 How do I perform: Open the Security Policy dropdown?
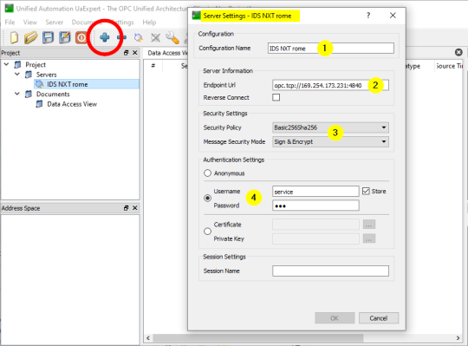[x=330, y=127]
